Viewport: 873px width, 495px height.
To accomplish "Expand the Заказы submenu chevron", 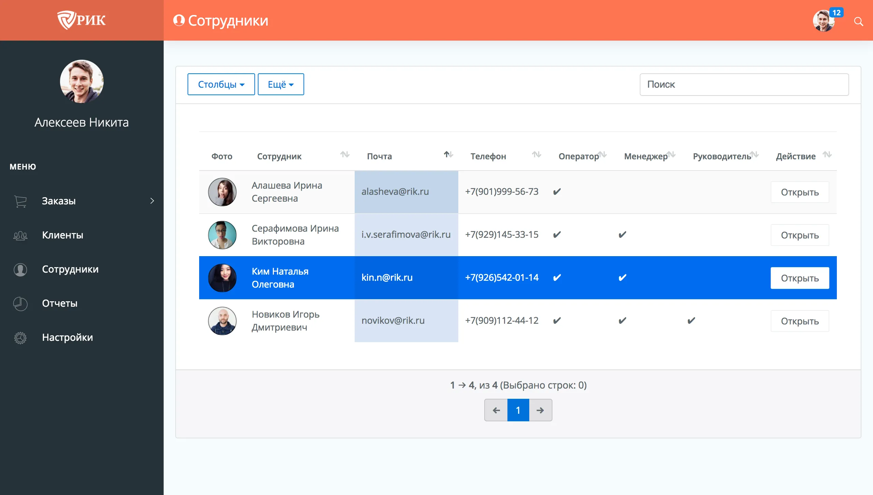I will coord(152,201).
